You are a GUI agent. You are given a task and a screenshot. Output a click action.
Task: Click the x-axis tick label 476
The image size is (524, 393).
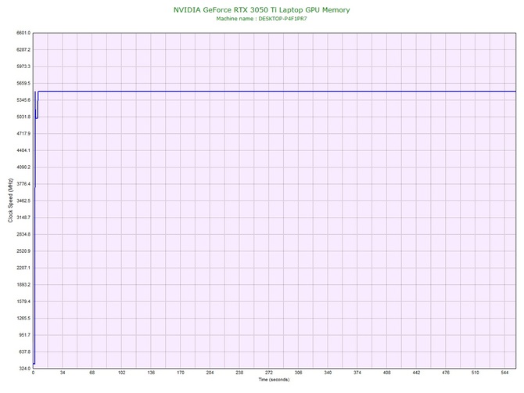(x=446, y=373)
